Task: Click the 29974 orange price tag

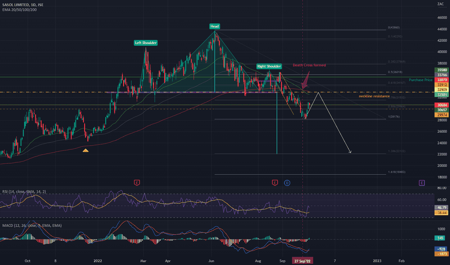Action: pos(442,115)
